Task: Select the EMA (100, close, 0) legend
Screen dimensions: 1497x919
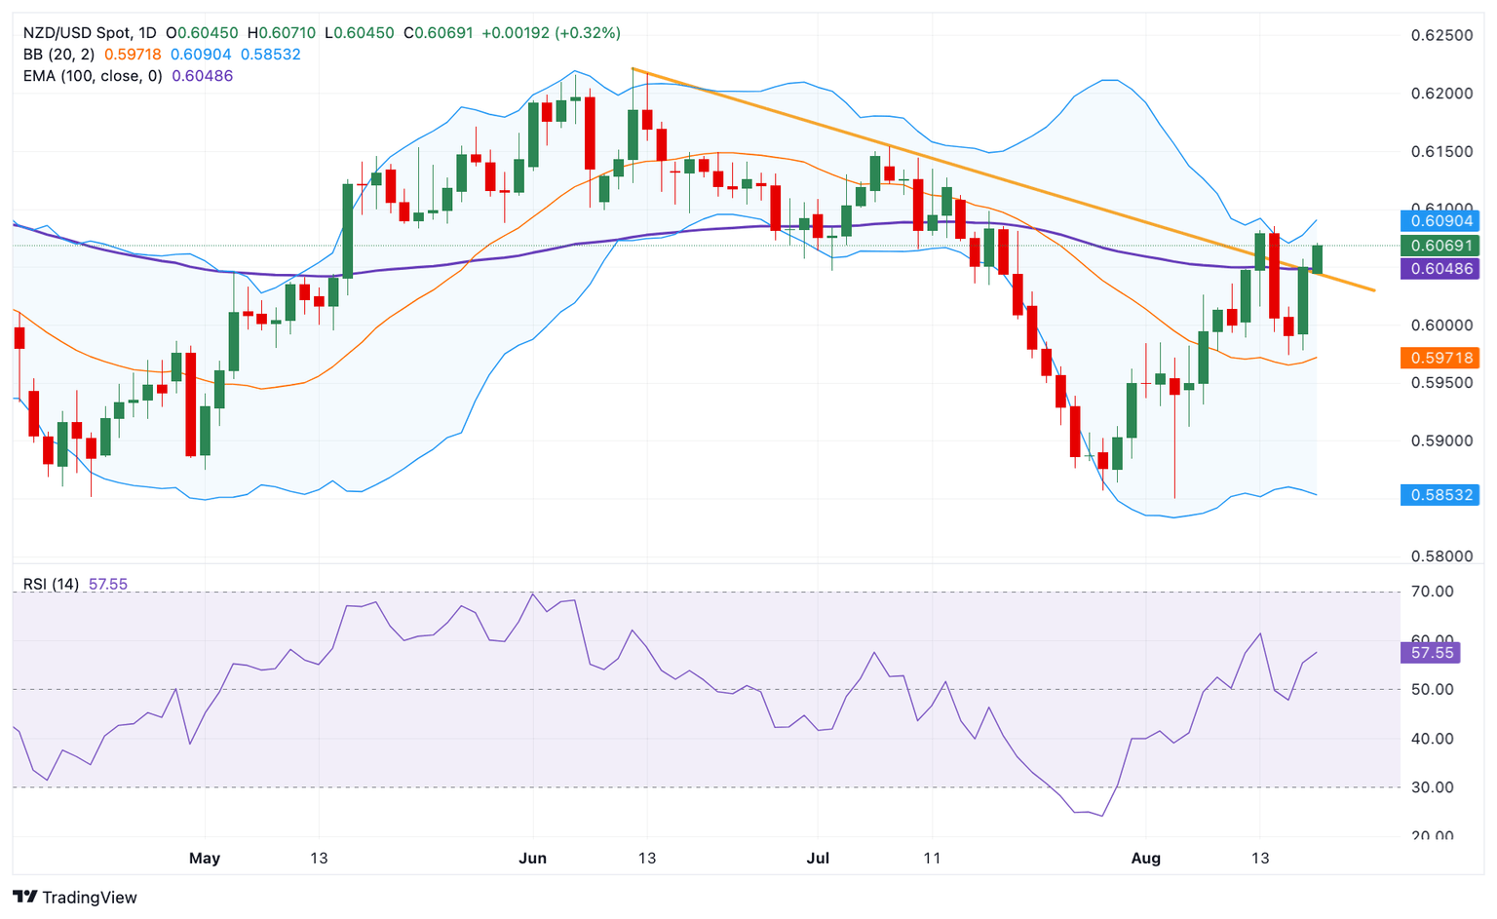Action: 94,76
